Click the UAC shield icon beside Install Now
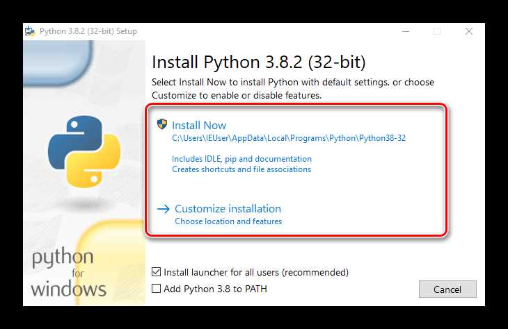The width and height of the screenshot is (508, 329). tap(162, 124)
